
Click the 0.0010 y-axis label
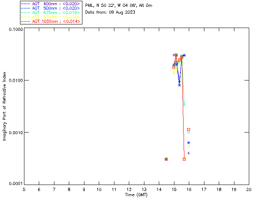pos(16,133)
